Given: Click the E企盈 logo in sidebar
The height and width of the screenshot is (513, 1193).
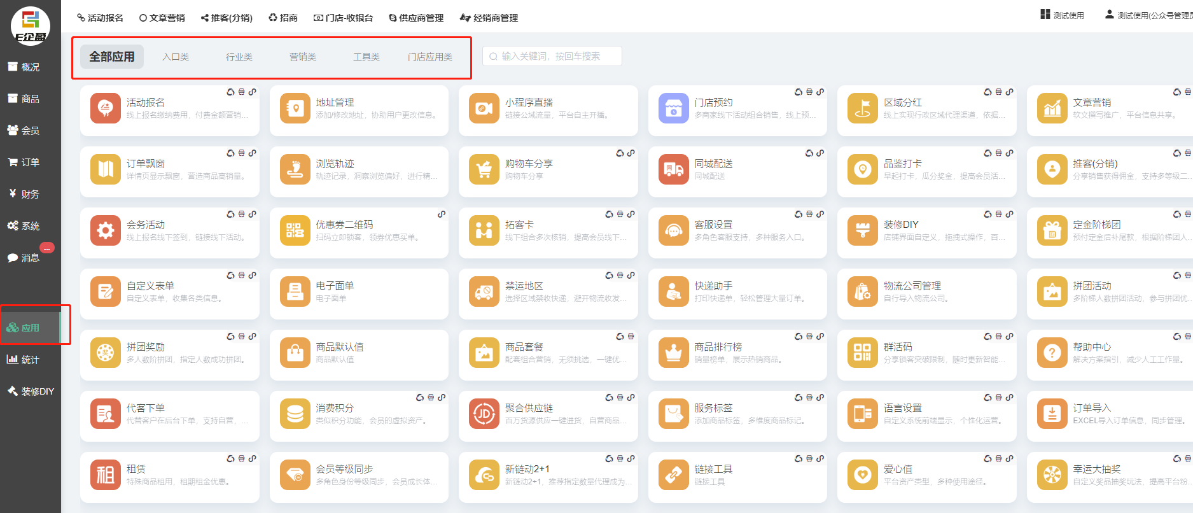Looking at the screenshot, I should tap(31, 26).
